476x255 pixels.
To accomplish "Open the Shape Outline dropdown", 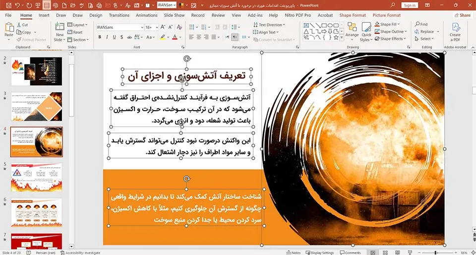I will (390, 31).
